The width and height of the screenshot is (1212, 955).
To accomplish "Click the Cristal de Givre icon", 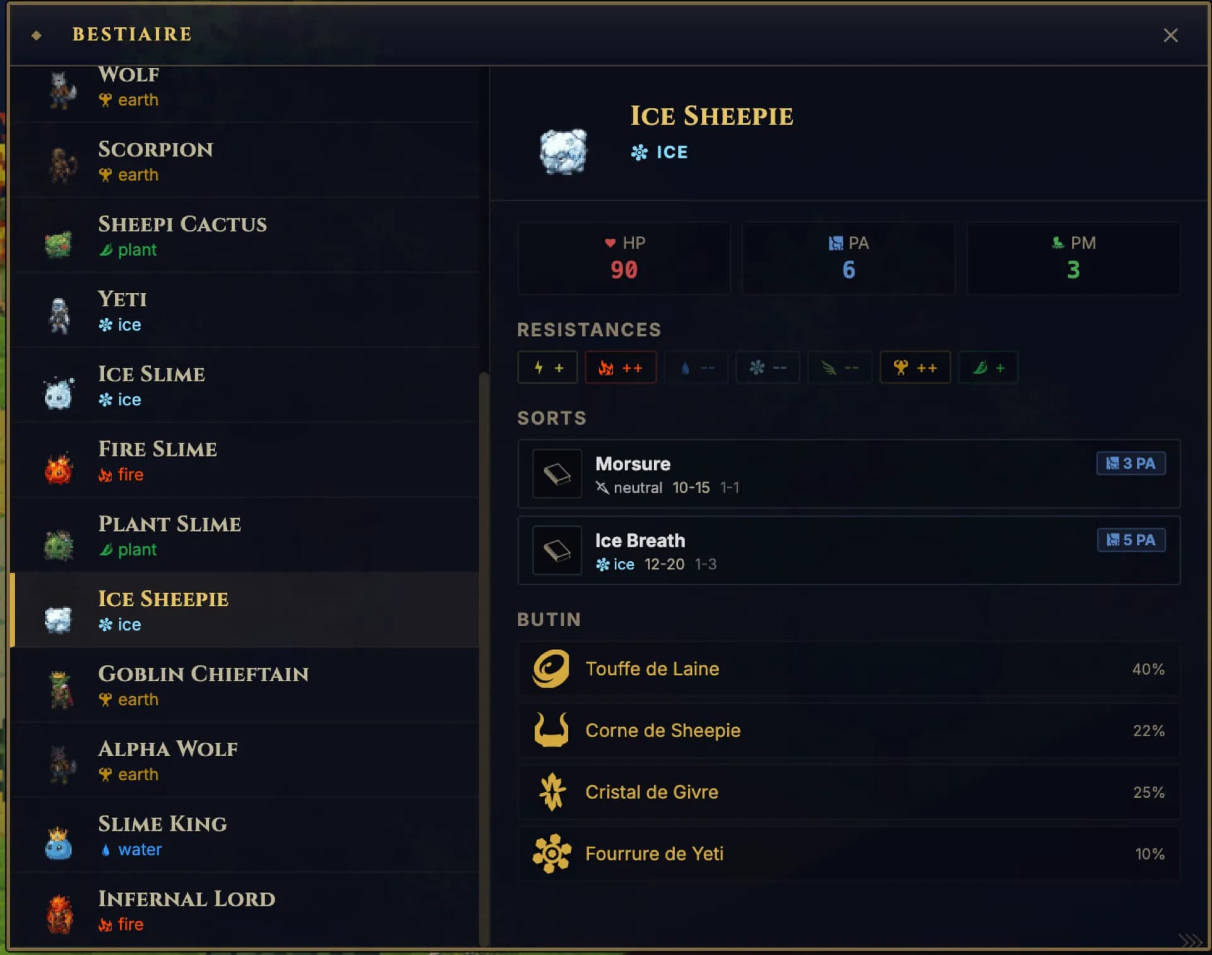I will pos(552,792).
